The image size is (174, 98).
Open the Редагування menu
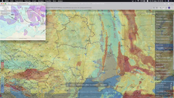(19, 1)
